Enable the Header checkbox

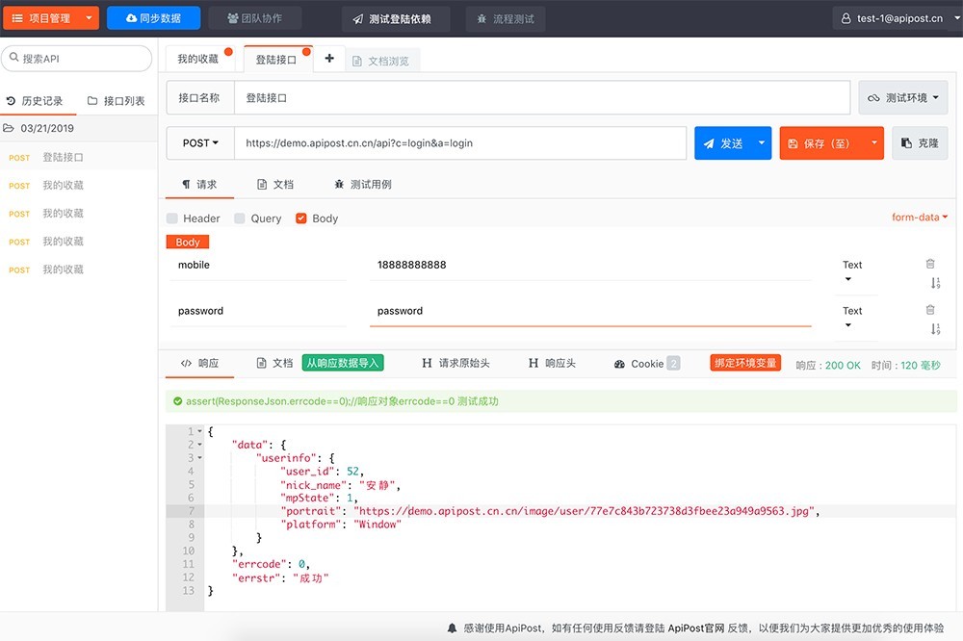(170, 218)
